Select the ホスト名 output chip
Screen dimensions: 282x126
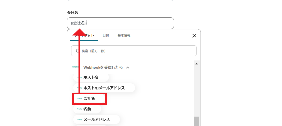click(x=91, y=77)
